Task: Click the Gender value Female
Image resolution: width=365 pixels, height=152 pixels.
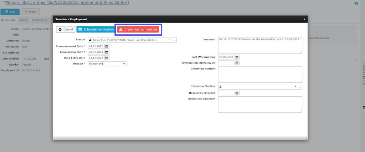Action: 26,65
